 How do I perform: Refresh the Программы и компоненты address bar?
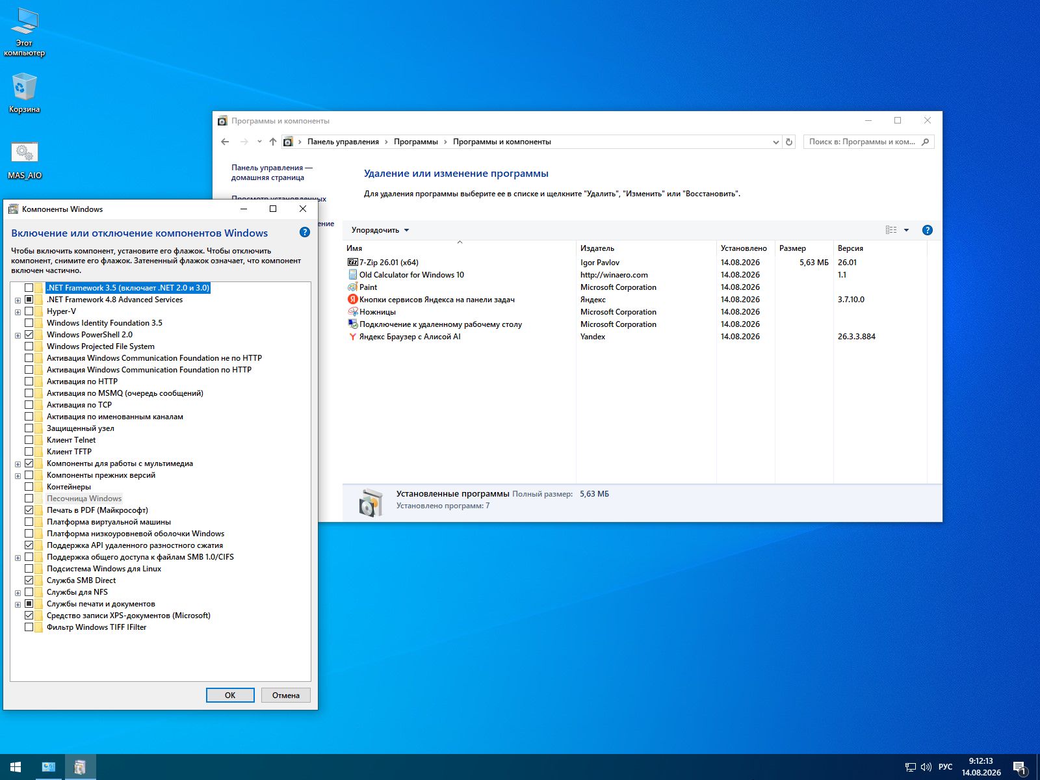[x=789, y=142]
